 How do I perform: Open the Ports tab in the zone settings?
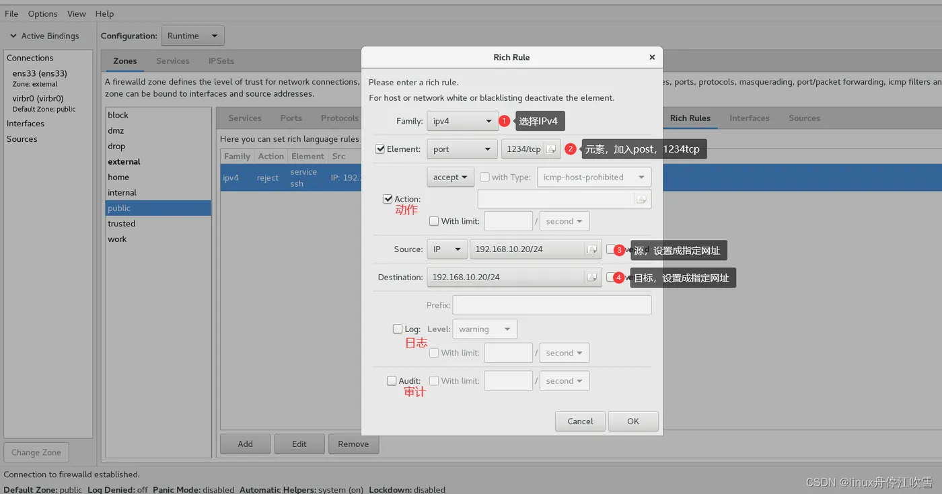(291, 118)
